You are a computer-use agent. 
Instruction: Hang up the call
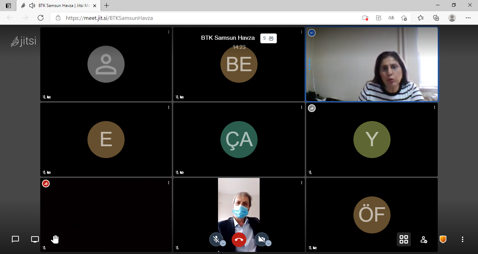[x=239, y=240]
